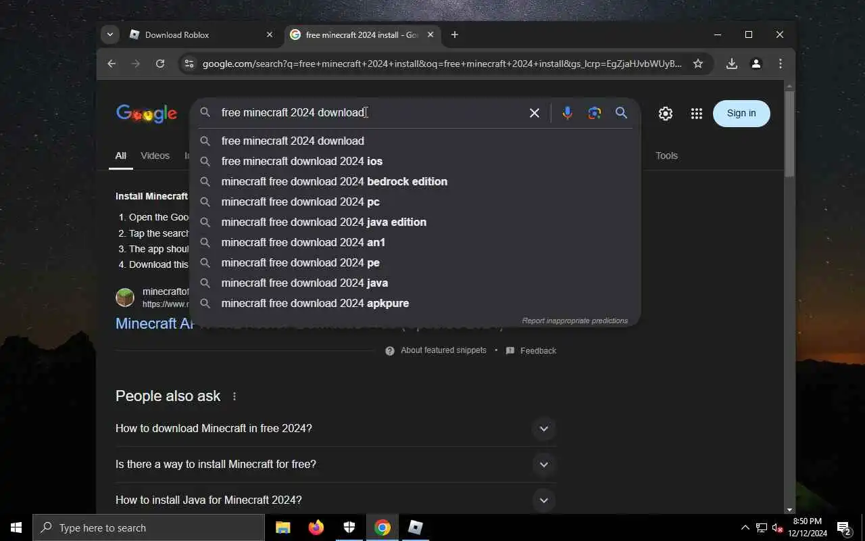Clear the search box with X icon

(x=534, y=113)
